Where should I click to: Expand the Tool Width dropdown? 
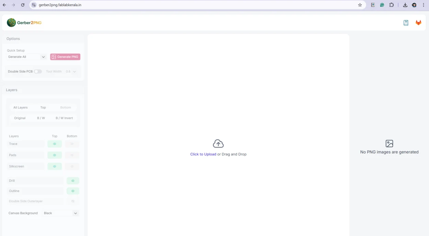click(71, 71)
